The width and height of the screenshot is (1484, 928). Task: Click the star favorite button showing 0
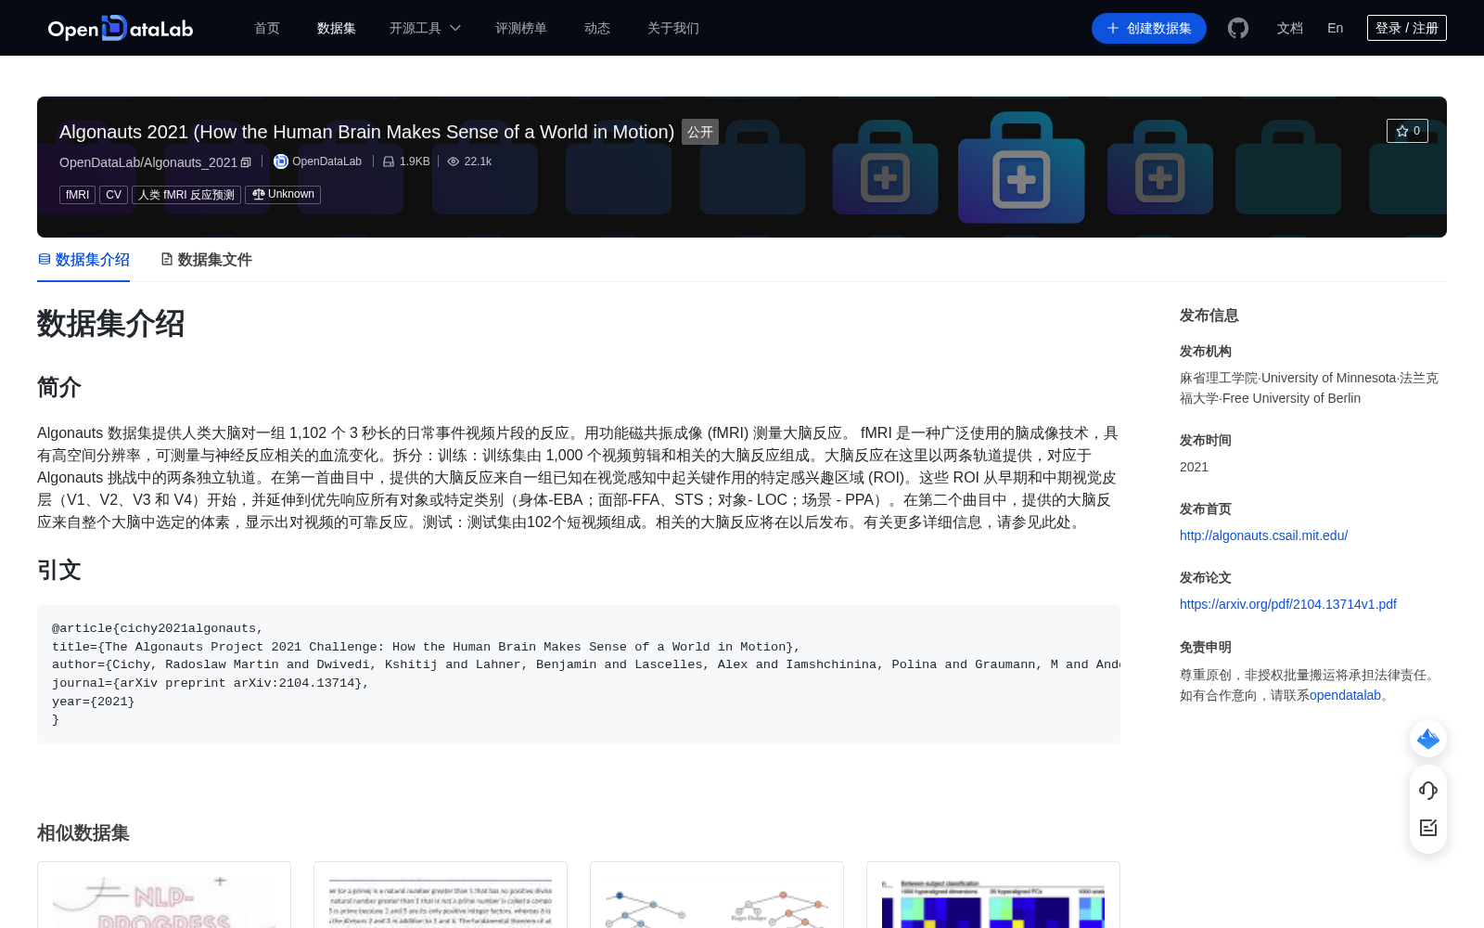pyautogui.click(x=1407, y=131)
